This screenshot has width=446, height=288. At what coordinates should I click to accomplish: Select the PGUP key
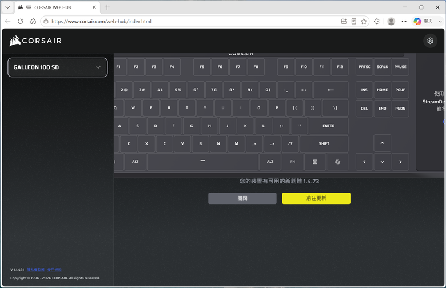coord(400,90)
